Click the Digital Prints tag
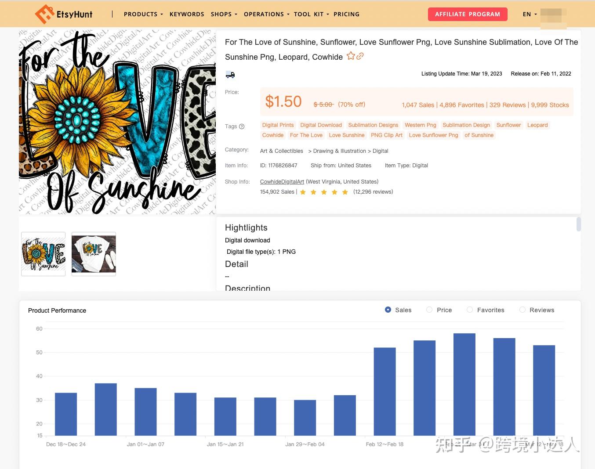Screen dimensions: 595x469 tap(278, 125)
